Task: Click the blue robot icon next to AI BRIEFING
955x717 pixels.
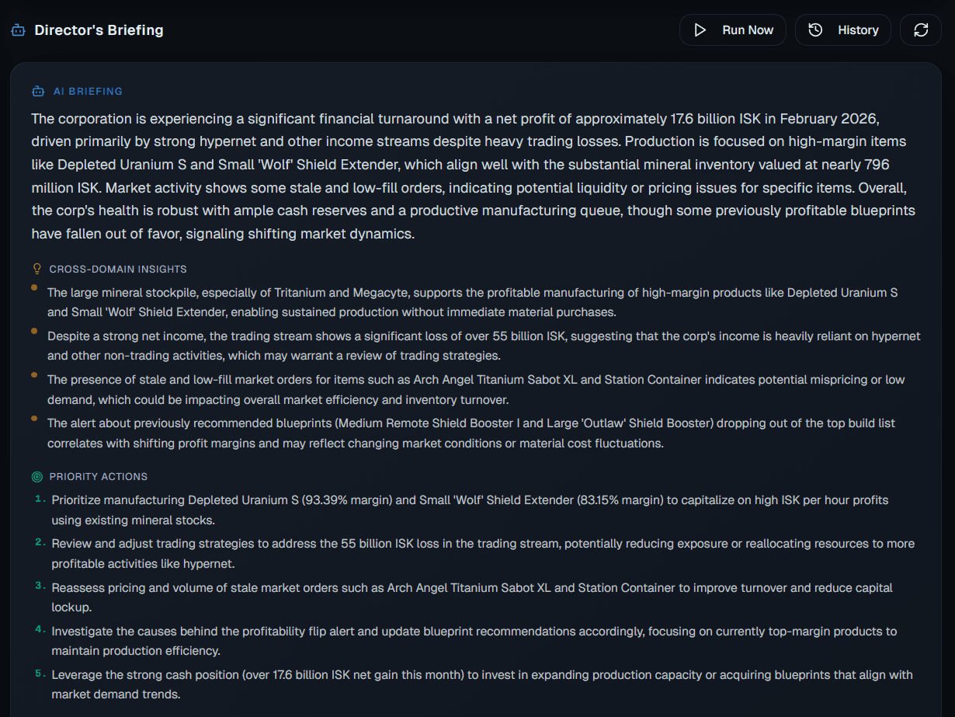Action: point(37,90)
